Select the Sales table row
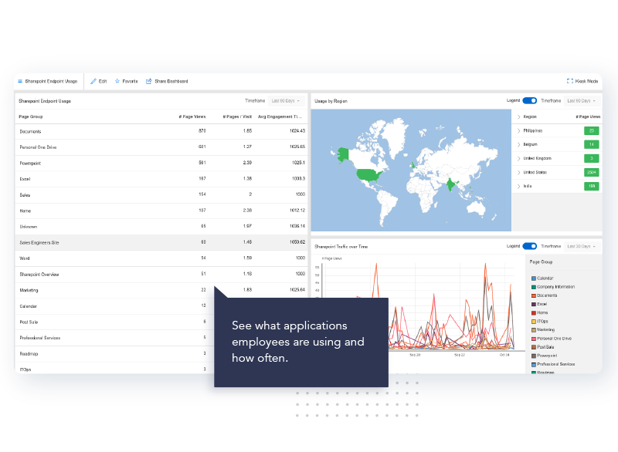Screen dimensions: 618x452 click(x=161, y=194)
